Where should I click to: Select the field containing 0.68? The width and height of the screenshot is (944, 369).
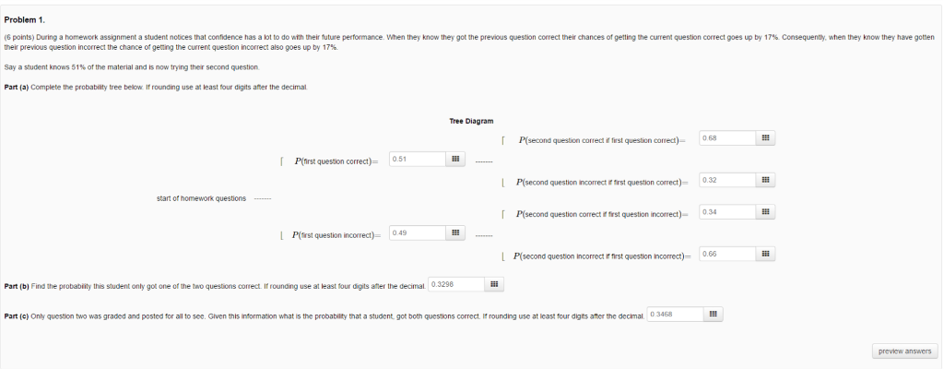[728, 138]
